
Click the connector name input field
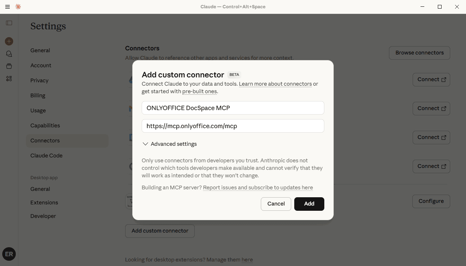pos(233,108)
